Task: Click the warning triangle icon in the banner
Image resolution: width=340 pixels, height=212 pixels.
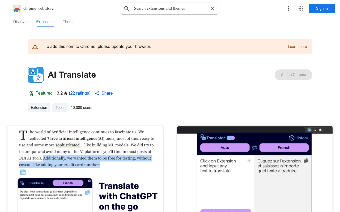Action: click(35, 47)
